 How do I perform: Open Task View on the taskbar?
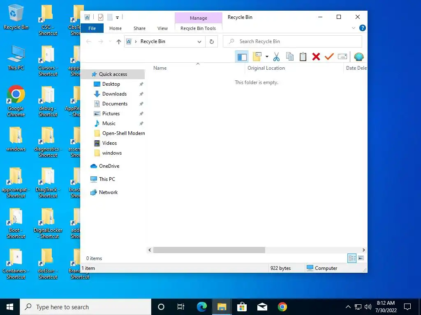pos(181,307)
